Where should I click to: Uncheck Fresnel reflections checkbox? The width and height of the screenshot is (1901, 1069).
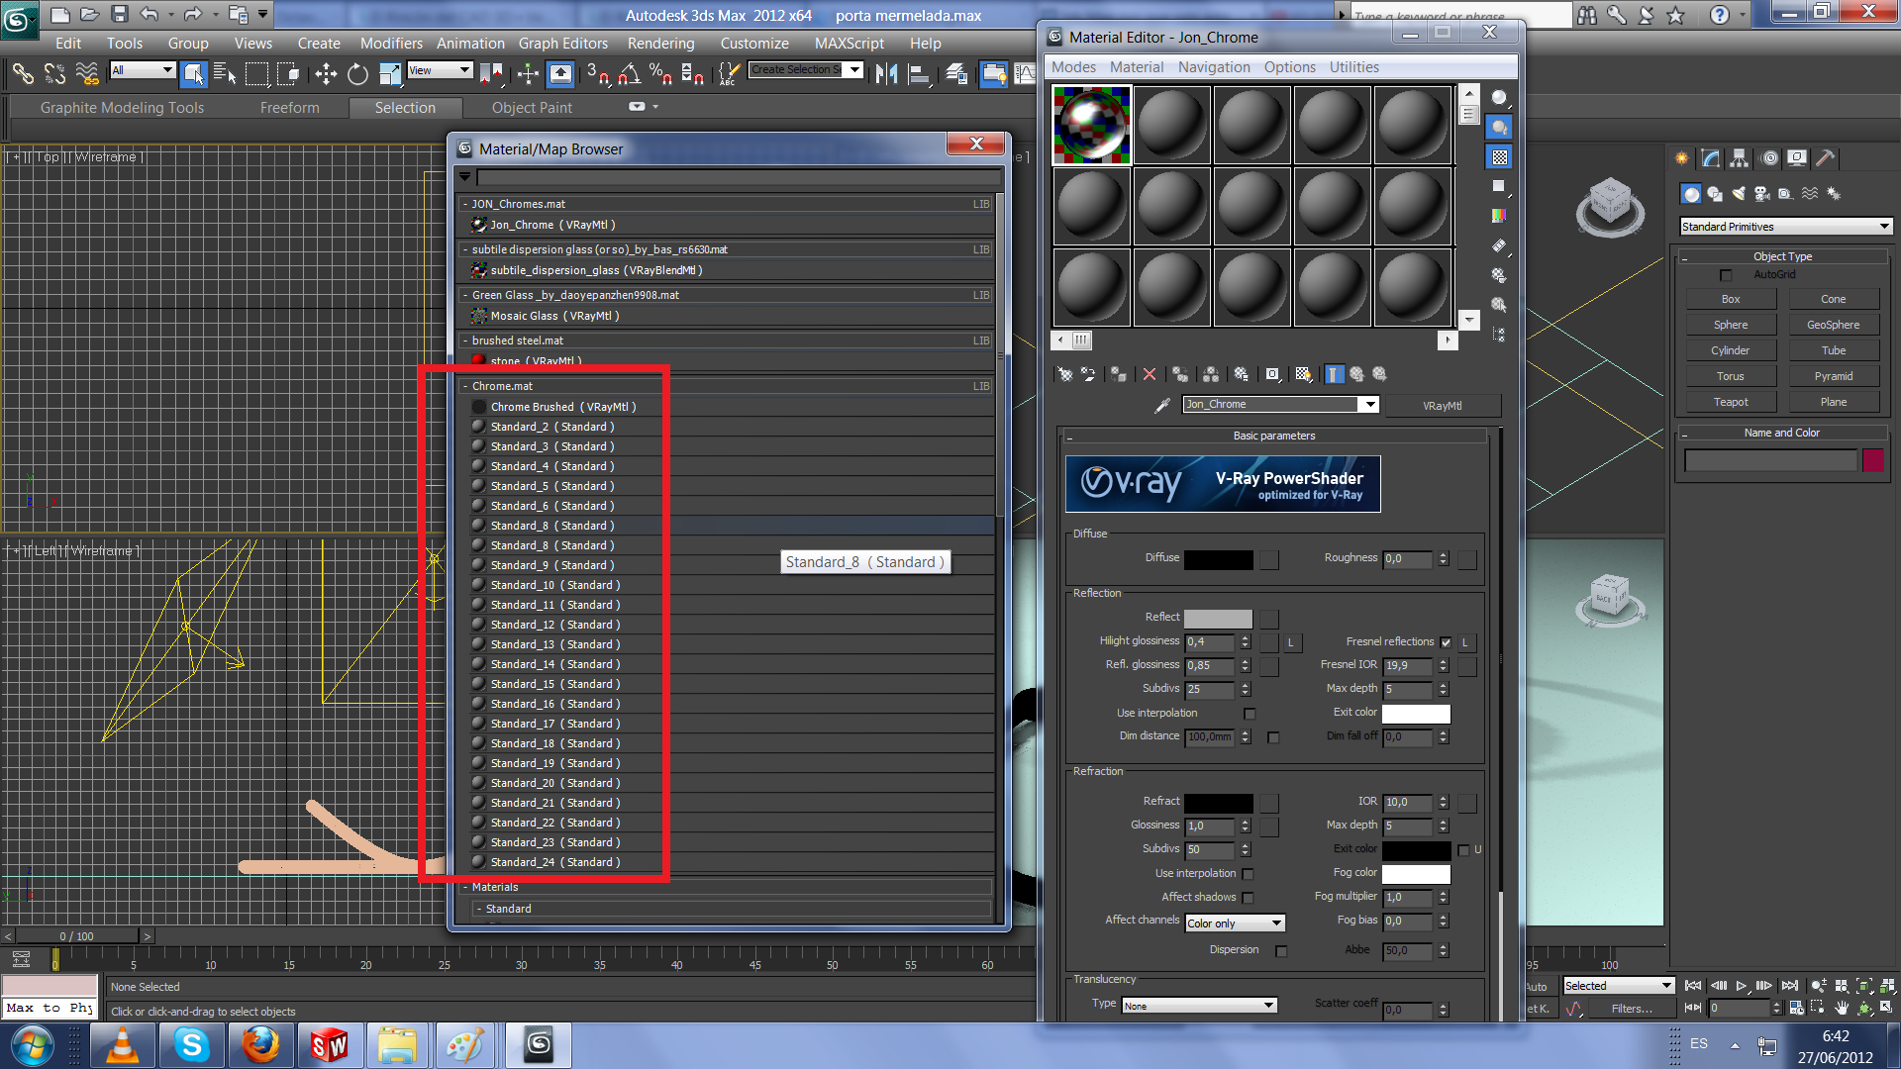coord(1446,642)
